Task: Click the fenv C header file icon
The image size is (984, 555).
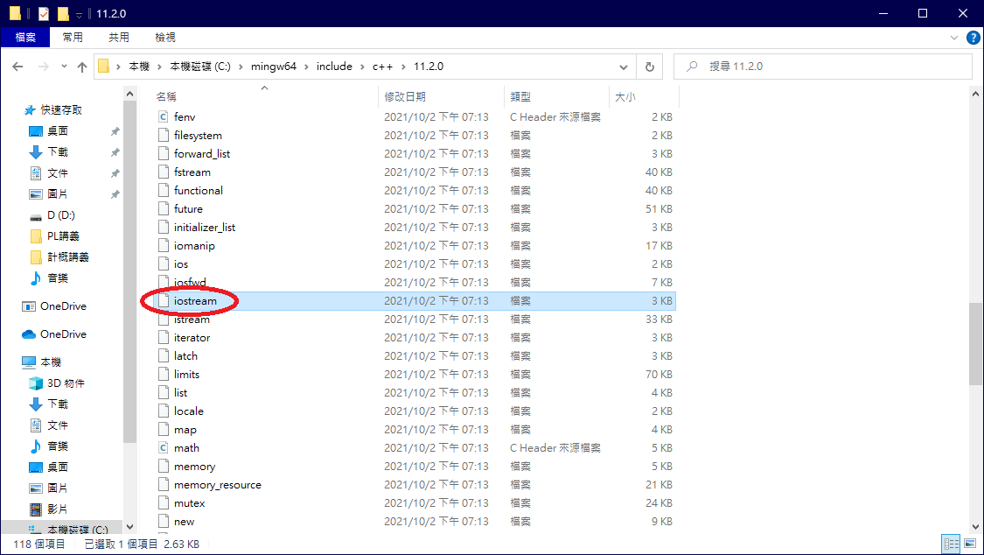Action: 164,116
